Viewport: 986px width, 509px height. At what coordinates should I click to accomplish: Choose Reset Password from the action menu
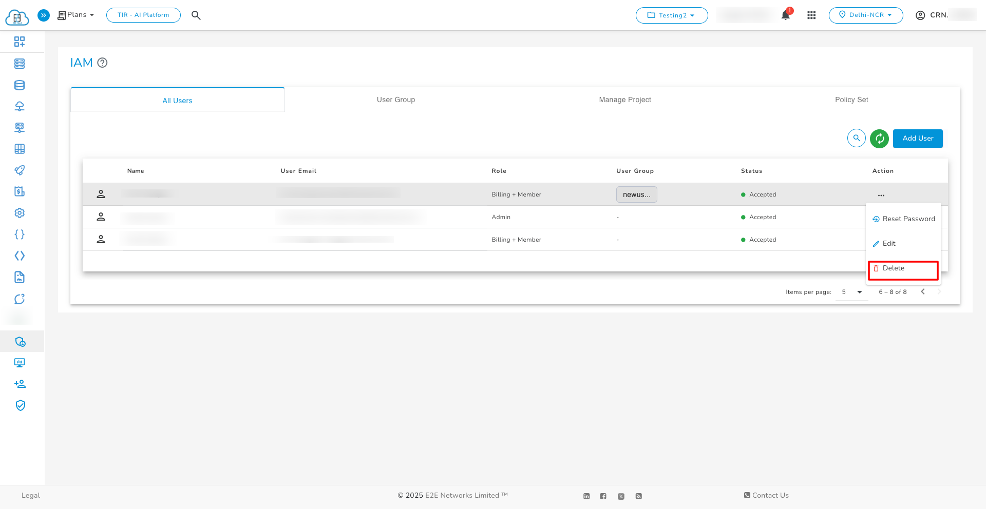(x=908, y=219)
